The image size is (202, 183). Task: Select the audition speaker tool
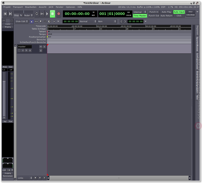coord(54,21)
